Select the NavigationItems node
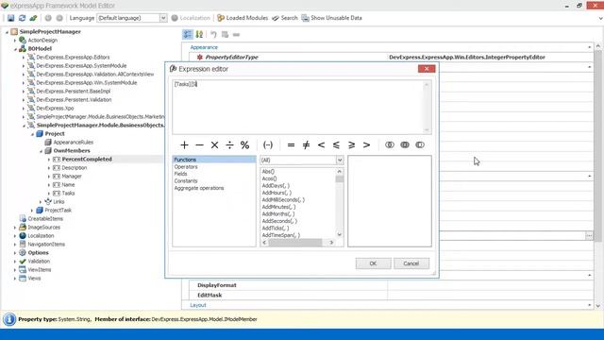 pos(46,245)
